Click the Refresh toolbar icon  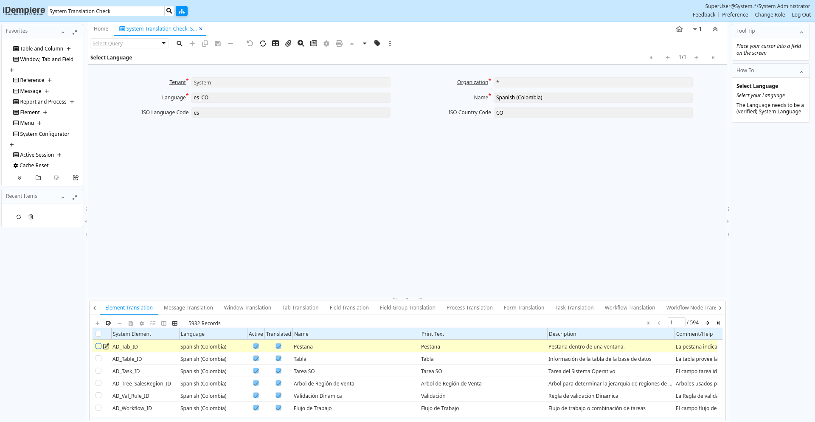[263, 43]
